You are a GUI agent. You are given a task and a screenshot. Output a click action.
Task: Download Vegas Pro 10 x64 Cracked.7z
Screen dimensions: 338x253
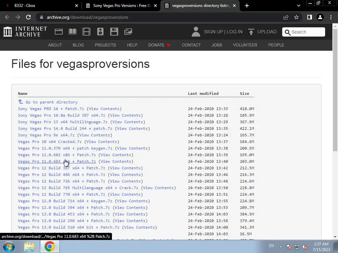(x=50, y=142)
